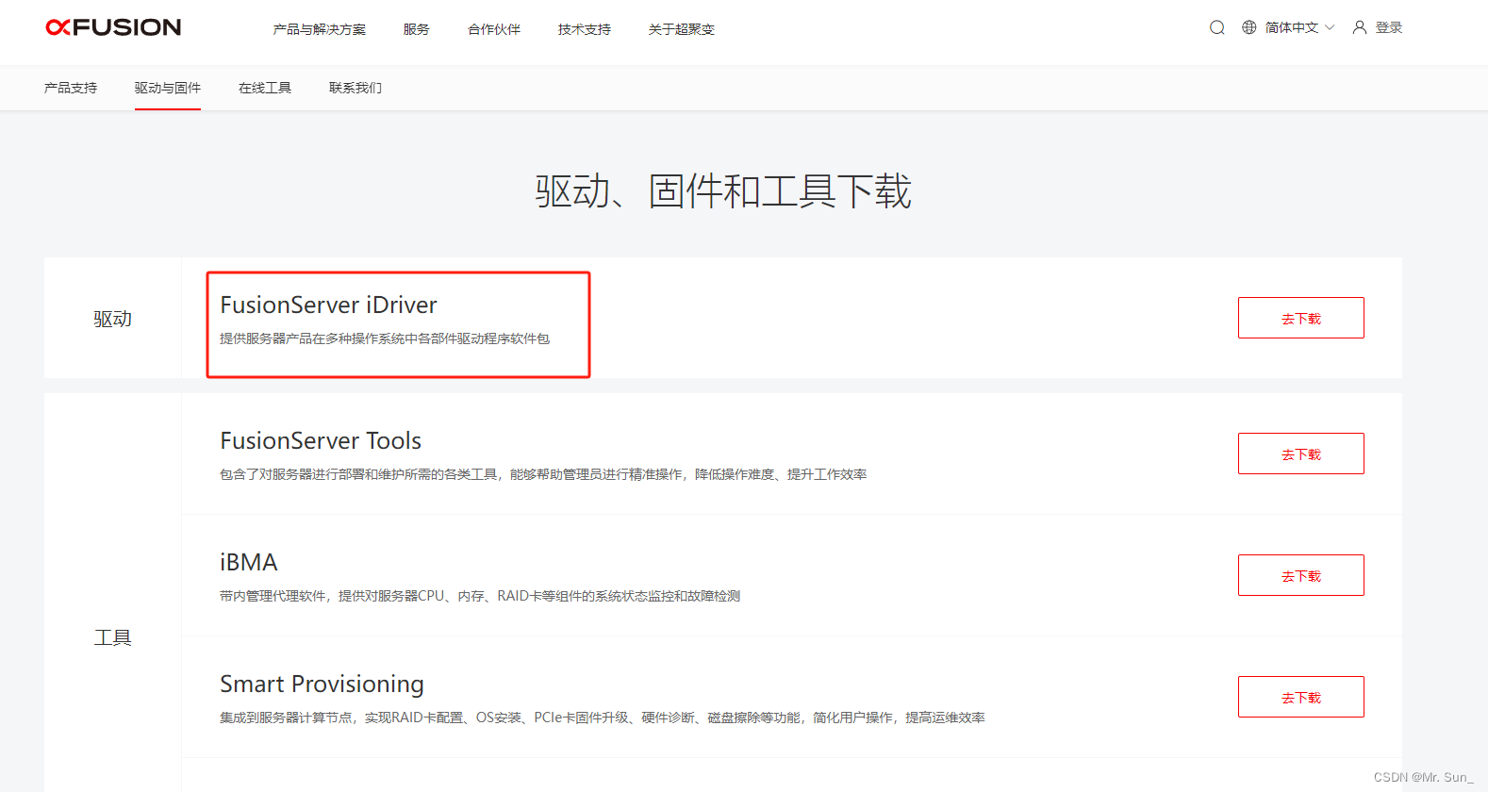Click the Smart Provisioning title
This screenshot has height=792, width=1488.
click(x=322, y=685)
